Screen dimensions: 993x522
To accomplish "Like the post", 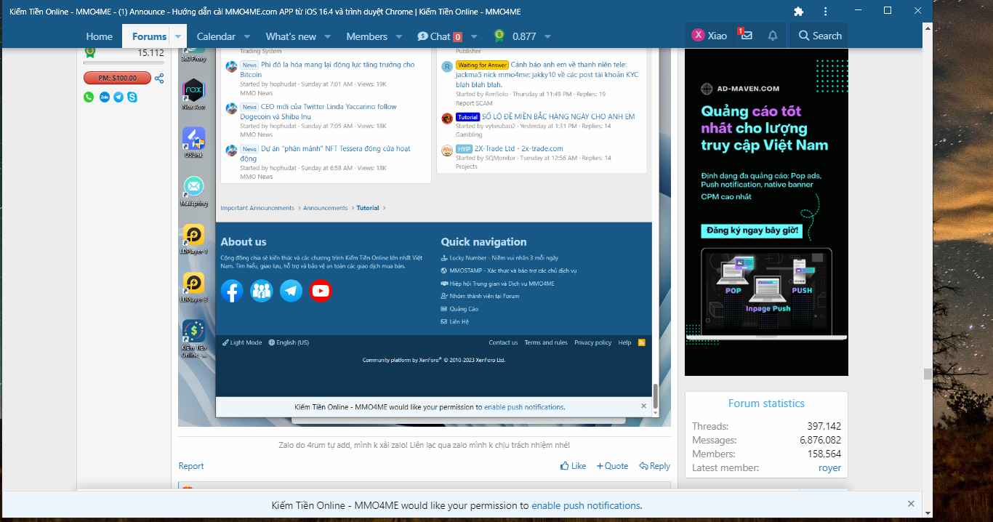I will point(573,466).
